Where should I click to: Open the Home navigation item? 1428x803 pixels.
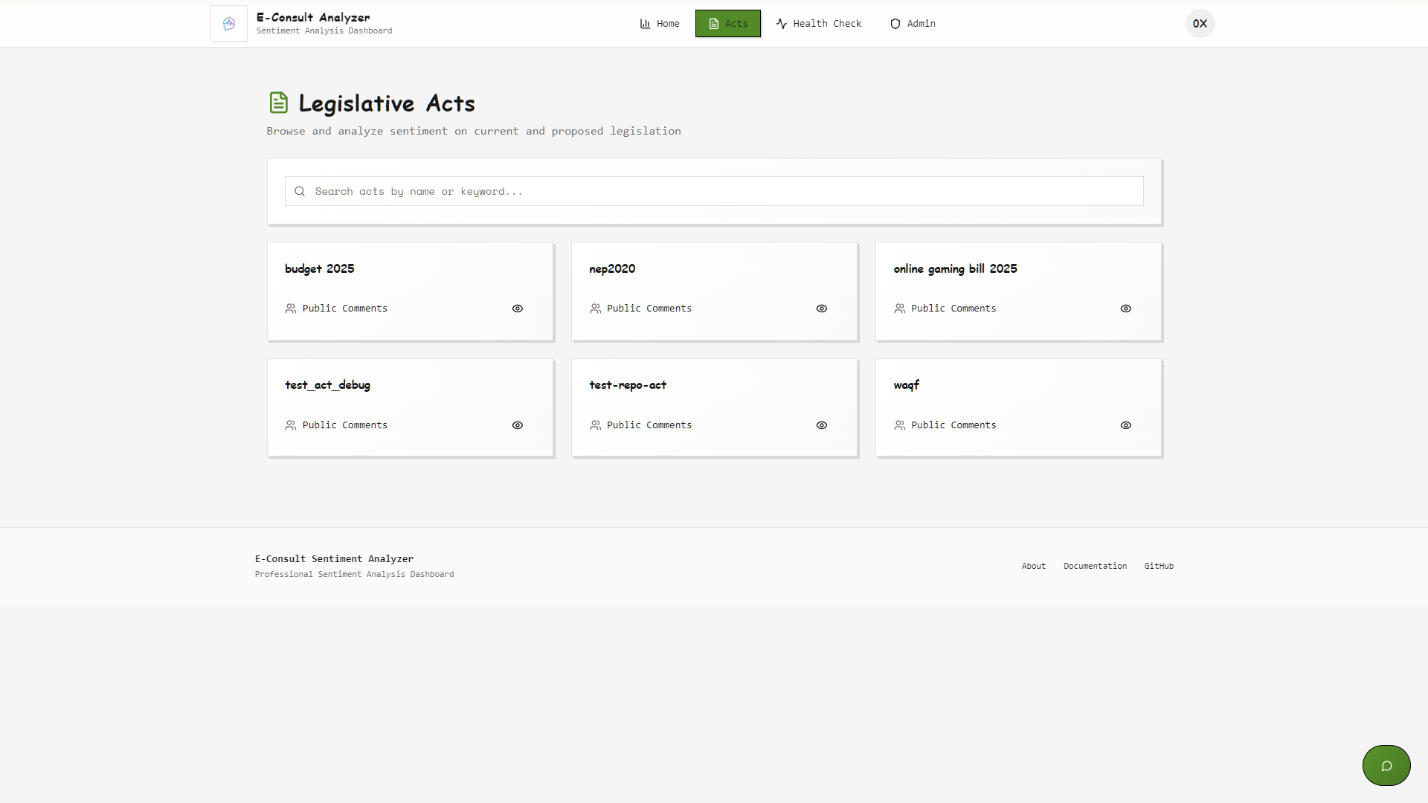coord(660,23)
